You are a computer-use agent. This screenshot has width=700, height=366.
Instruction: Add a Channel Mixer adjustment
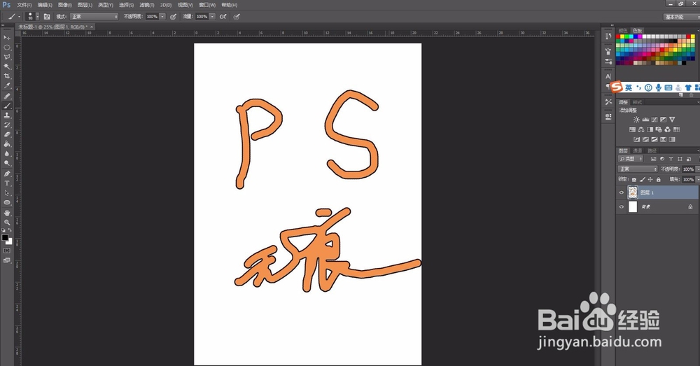coord(667,129)
